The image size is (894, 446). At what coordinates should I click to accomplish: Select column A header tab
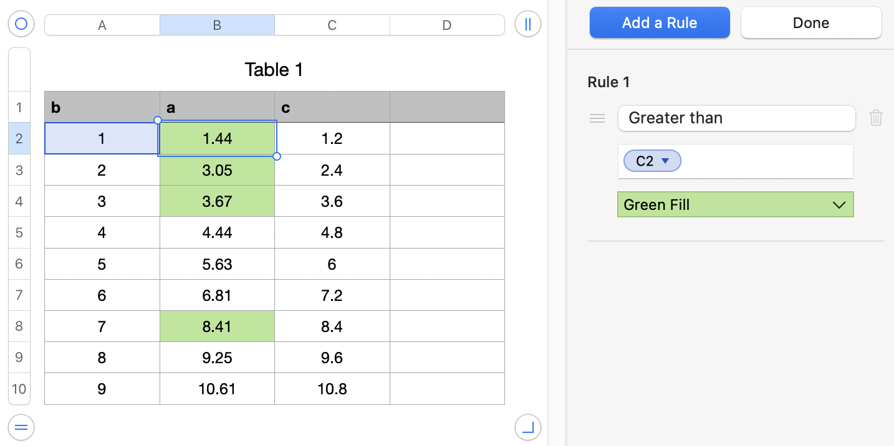coord(102,25)
